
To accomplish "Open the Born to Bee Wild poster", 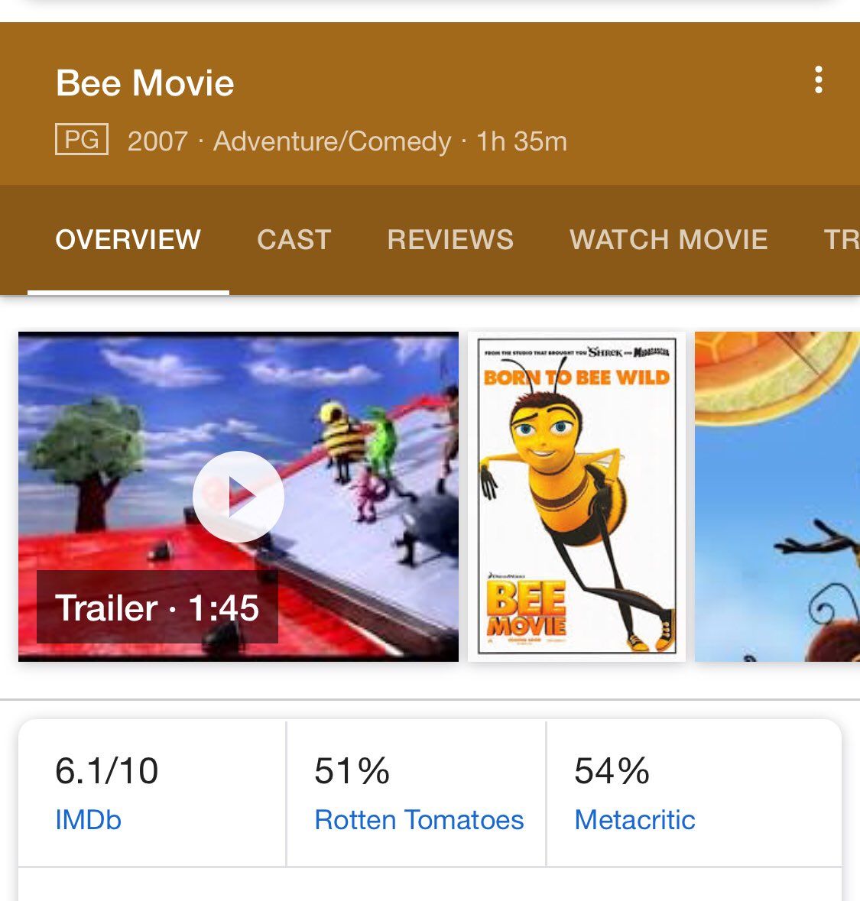I will point(576,497).
